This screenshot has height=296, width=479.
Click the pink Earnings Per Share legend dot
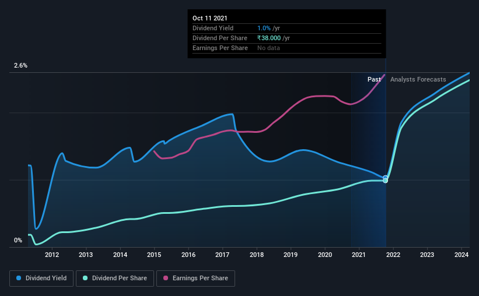click(x=166, y=278)
